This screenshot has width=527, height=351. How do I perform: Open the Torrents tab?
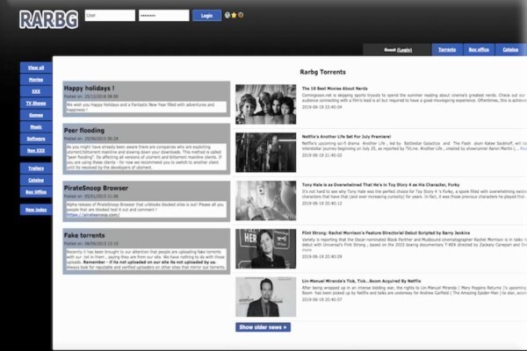[447, 50]
